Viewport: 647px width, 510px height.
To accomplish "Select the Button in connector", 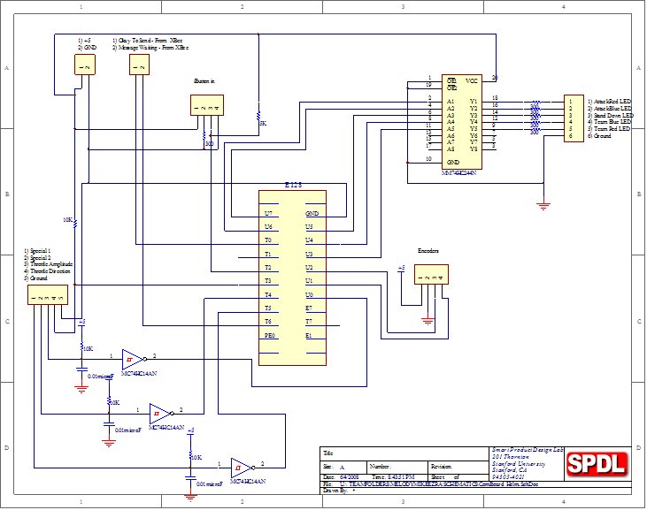I will [207, 104].
